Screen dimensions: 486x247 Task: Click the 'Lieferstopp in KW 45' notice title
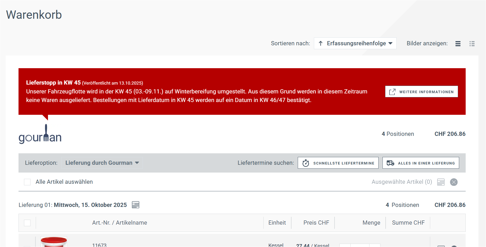tap(53, 83)
